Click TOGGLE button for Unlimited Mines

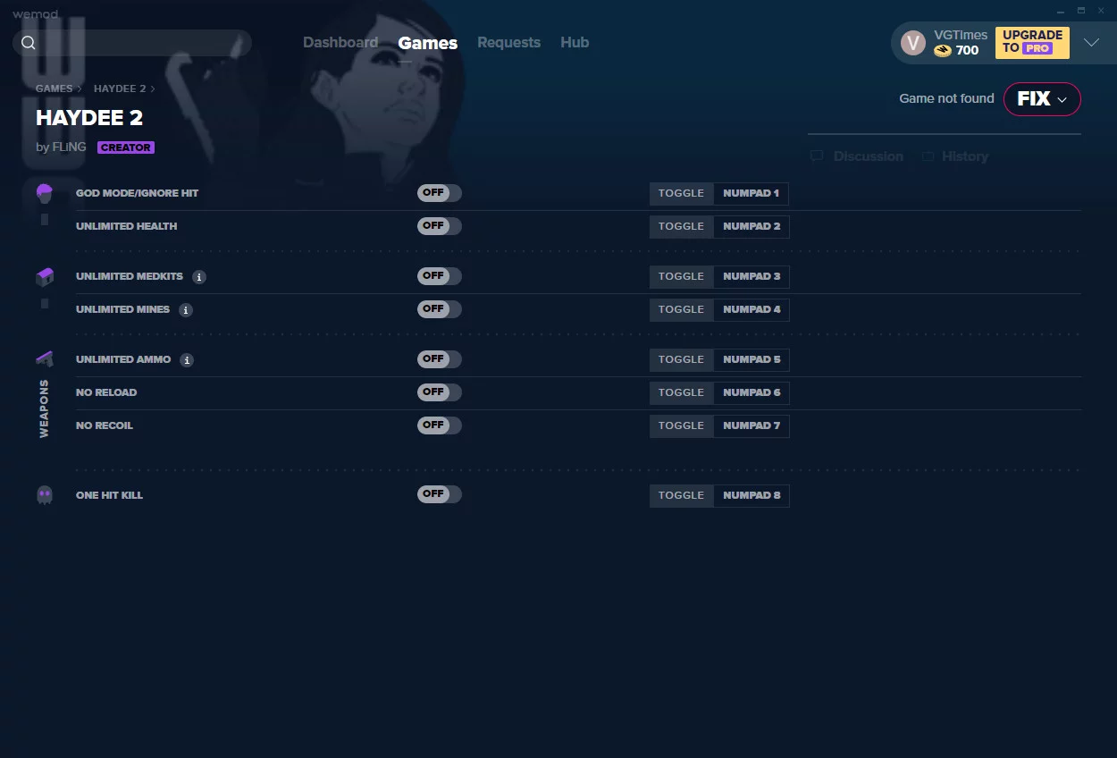682,309
